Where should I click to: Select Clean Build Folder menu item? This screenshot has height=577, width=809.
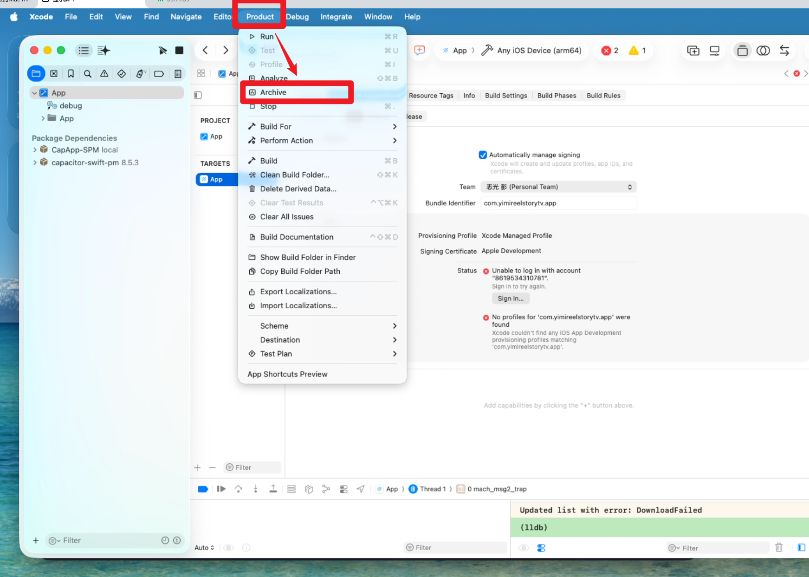323,175
